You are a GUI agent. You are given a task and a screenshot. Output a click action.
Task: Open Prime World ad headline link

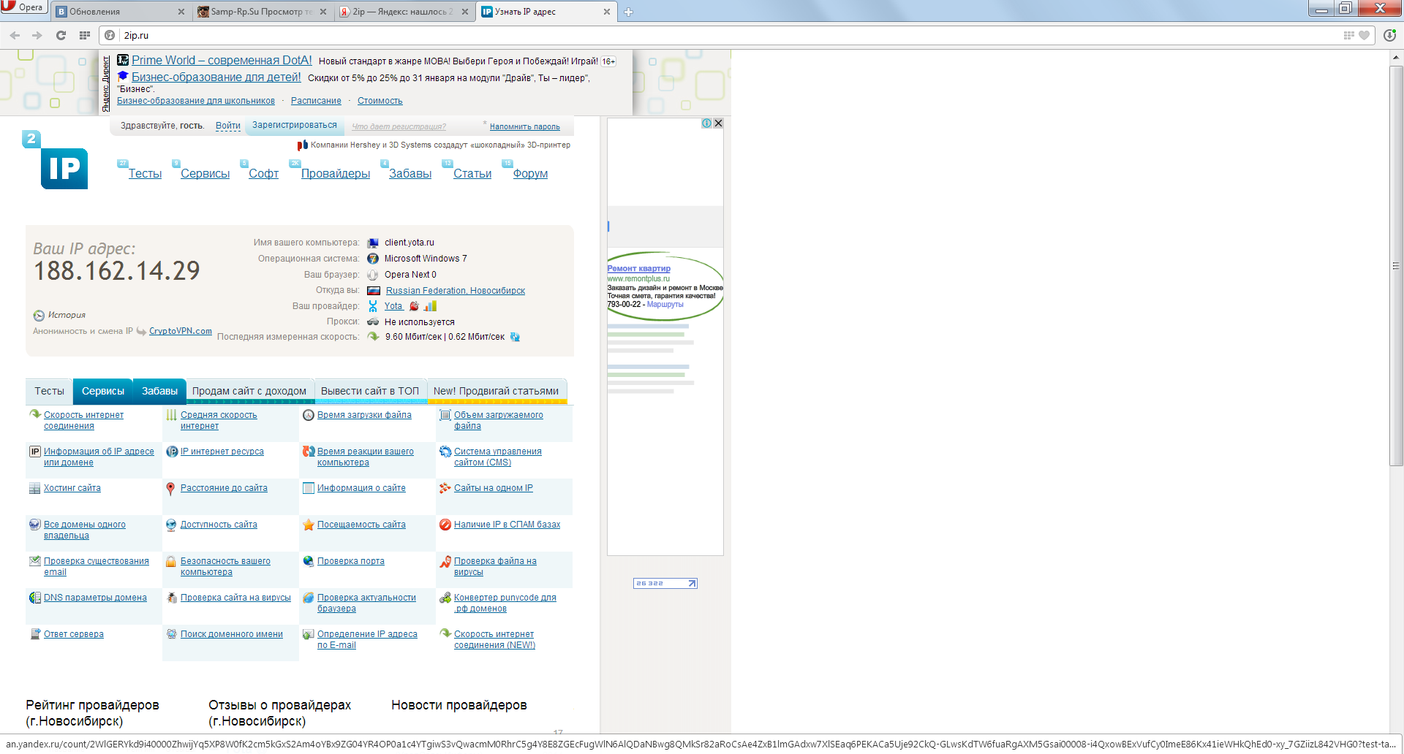pyautogui.click(x=222, y=61)
